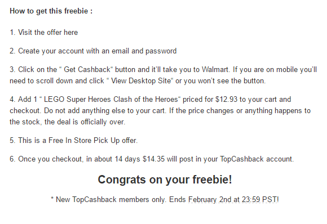Click the $12.93 price in step 4

tap(226, 99)
